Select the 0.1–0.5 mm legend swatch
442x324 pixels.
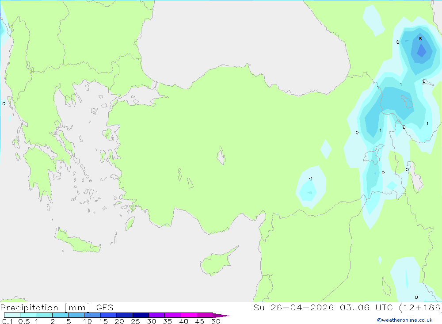pos(12,315)
